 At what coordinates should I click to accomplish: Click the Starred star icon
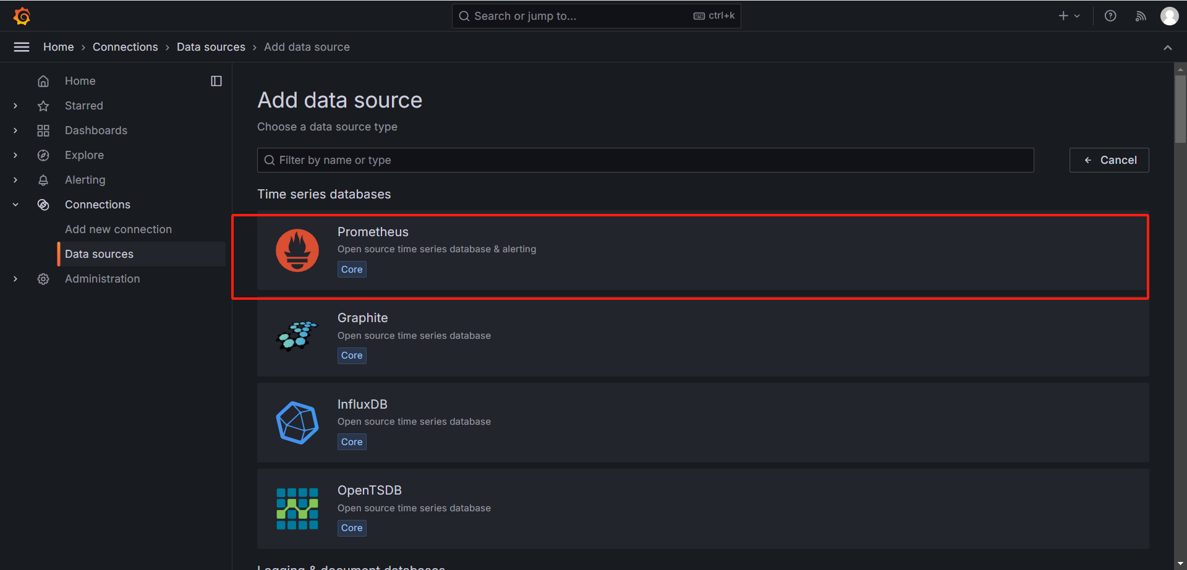pyautogui.click(x=43, y=106)
